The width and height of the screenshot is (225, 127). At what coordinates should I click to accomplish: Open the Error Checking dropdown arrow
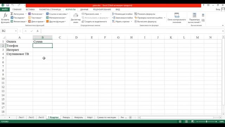(x=165, y=18)
